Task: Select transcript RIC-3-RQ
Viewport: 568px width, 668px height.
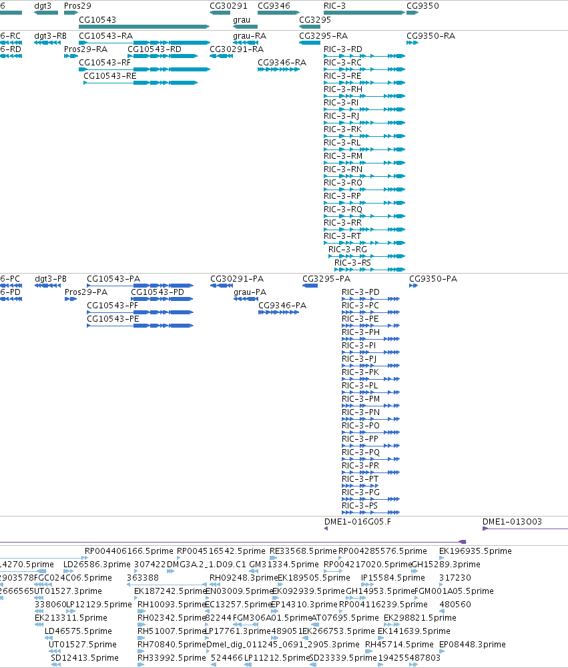Action: coord(364,216)
